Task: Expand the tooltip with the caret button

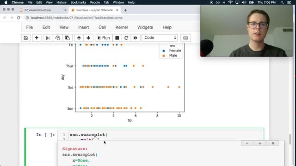Action: tap(247, 143)
